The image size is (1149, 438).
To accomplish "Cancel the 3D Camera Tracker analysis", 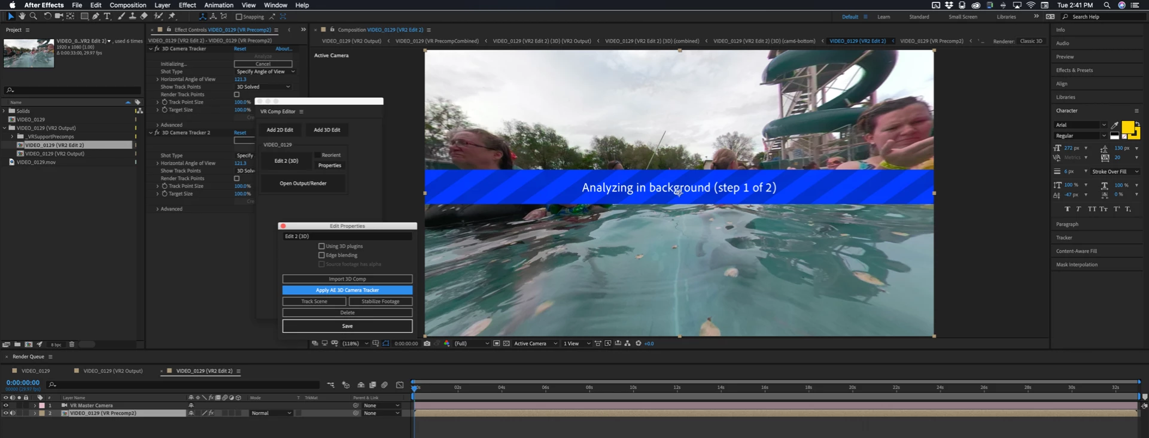I will point(263,64).
